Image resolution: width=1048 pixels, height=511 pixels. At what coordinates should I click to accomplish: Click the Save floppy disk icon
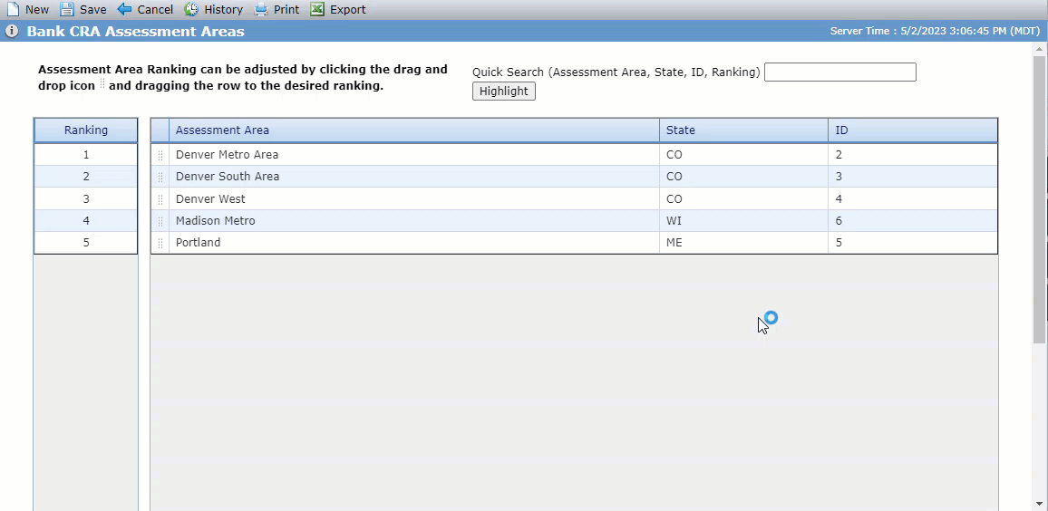[x=67, y=9]
